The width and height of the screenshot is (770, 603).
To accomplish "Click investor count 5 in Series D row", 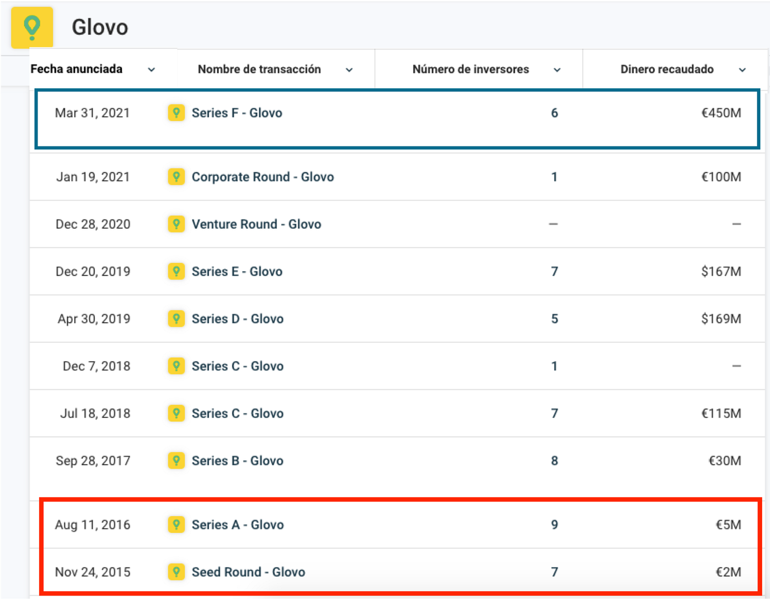I will point(554,319).
